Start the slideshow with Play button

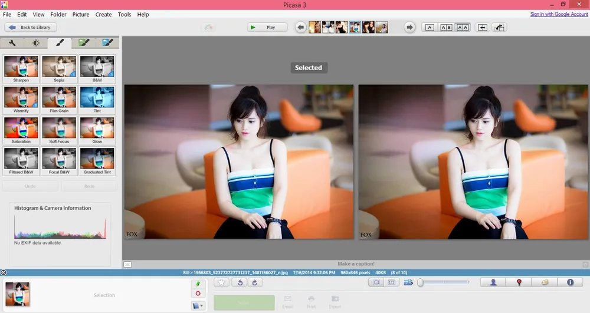(x=267, y=28)
